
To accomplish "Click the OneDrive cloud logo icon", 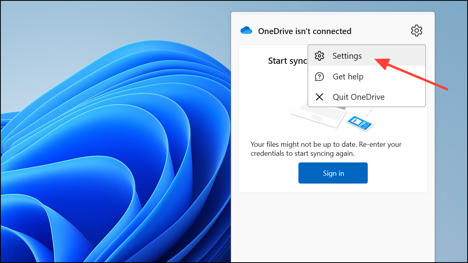I will pos(246,31).
